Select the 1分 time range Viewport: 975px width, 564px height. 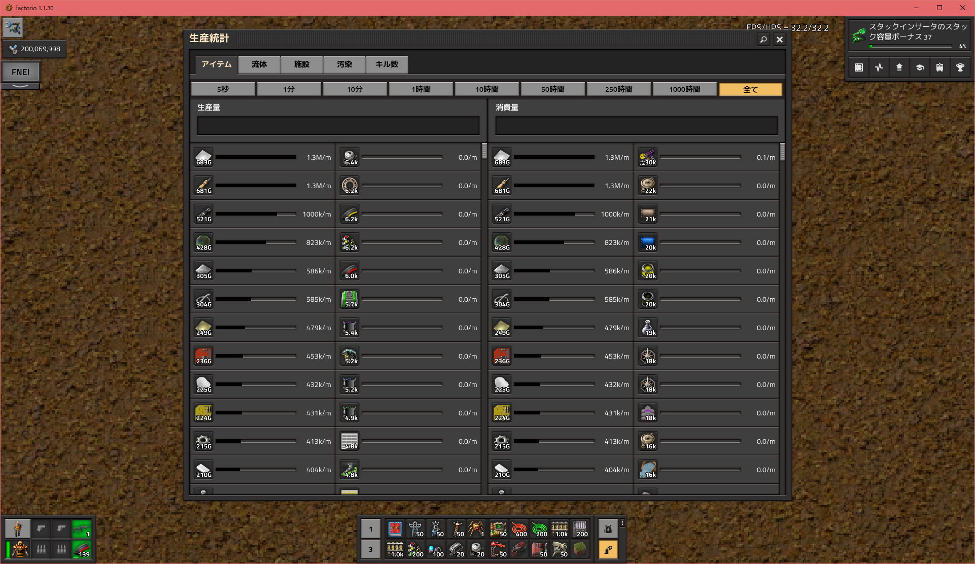coord(289,89)
